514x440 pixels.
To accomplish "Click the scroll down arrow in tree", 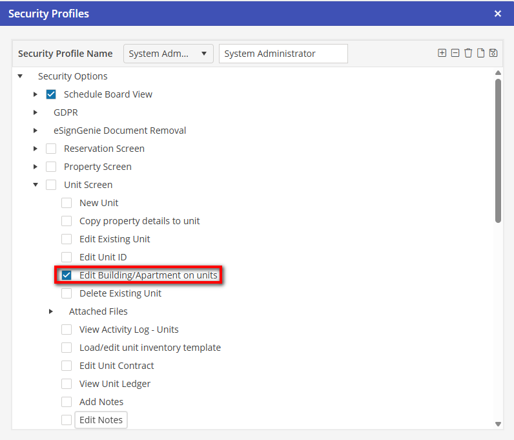I will tap(498, 424).
